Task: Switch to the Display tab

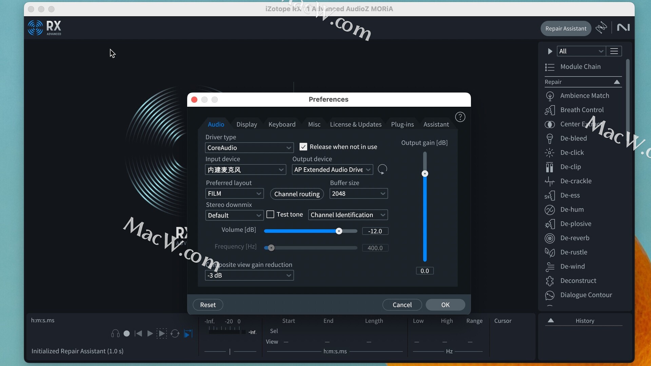Action: [247, 124]
